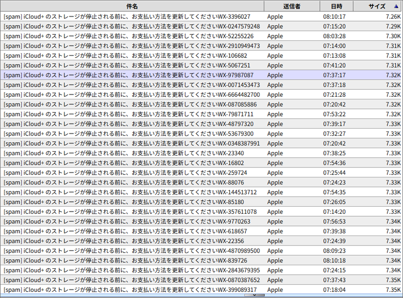
Task: Select the highlighted email ending WX-97987087
Action: (201, 75)
